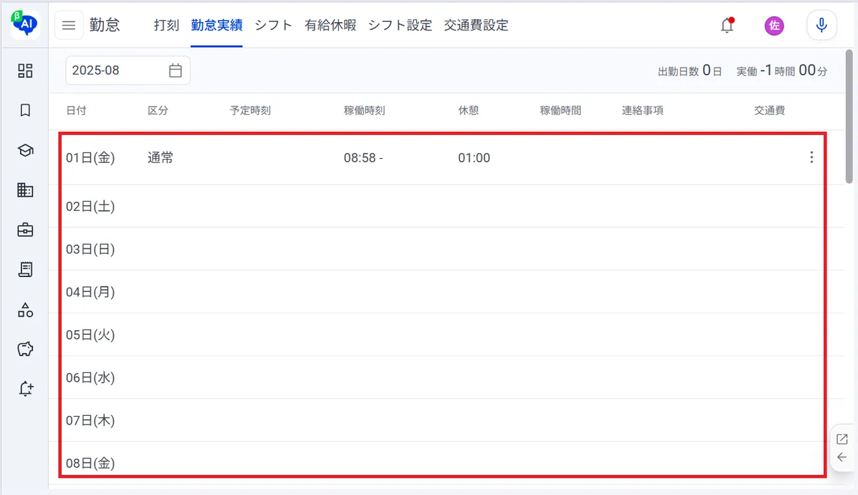The image size is (858, 495).
Task: Open the bookmark icon in sidebar
Action: [x=25, y=111]
